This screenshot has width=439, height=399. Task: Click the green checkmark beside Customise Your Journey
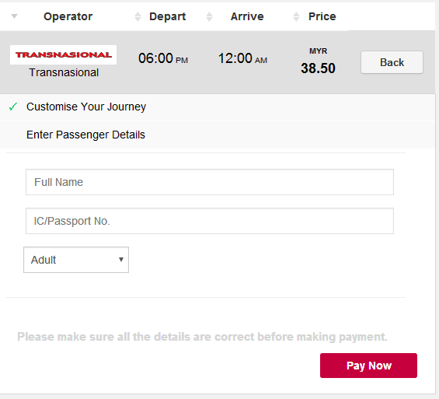tap(13, 107)
